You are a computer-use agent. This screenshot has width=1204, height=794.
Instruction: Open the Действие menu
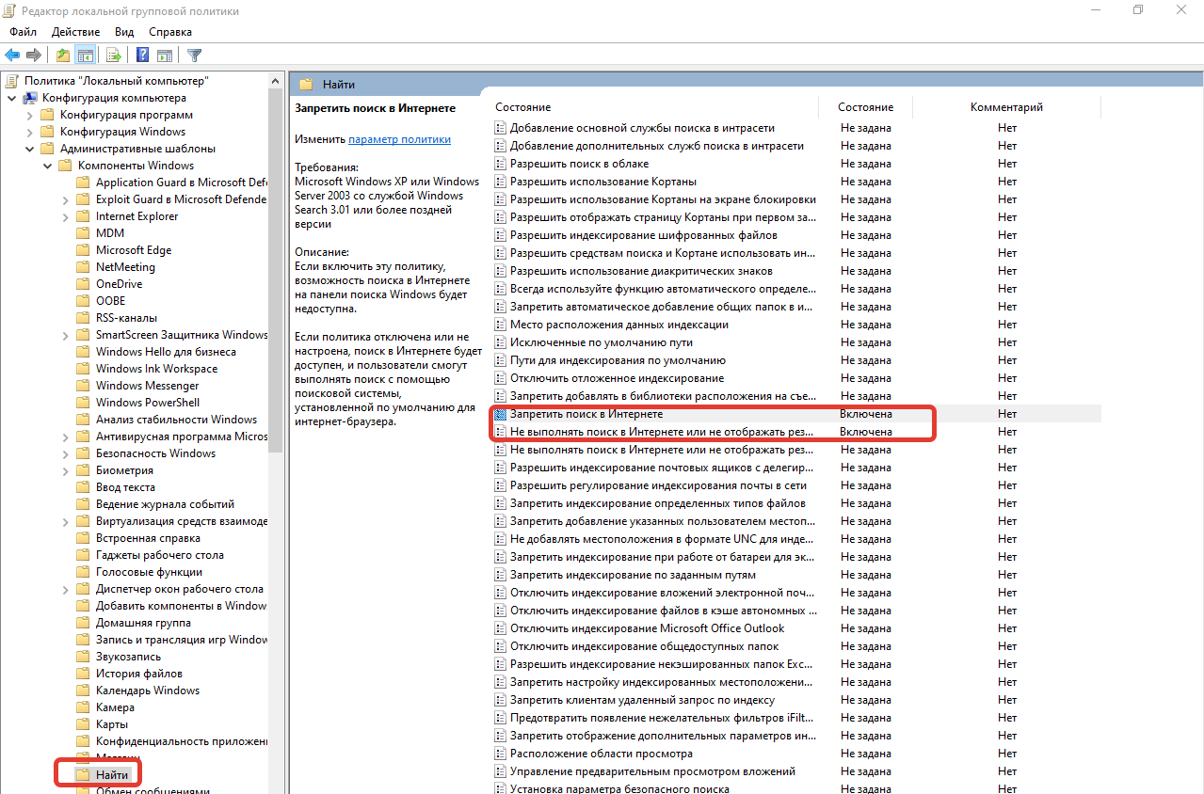76,32
